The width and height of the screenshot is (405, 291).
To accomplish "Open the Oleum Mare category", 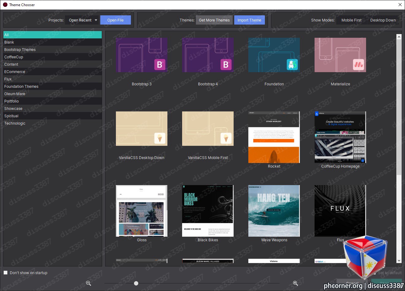I will (x=52, y=94).
